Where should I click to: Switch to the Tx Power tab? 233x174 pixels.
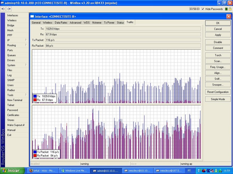(109, 23)
